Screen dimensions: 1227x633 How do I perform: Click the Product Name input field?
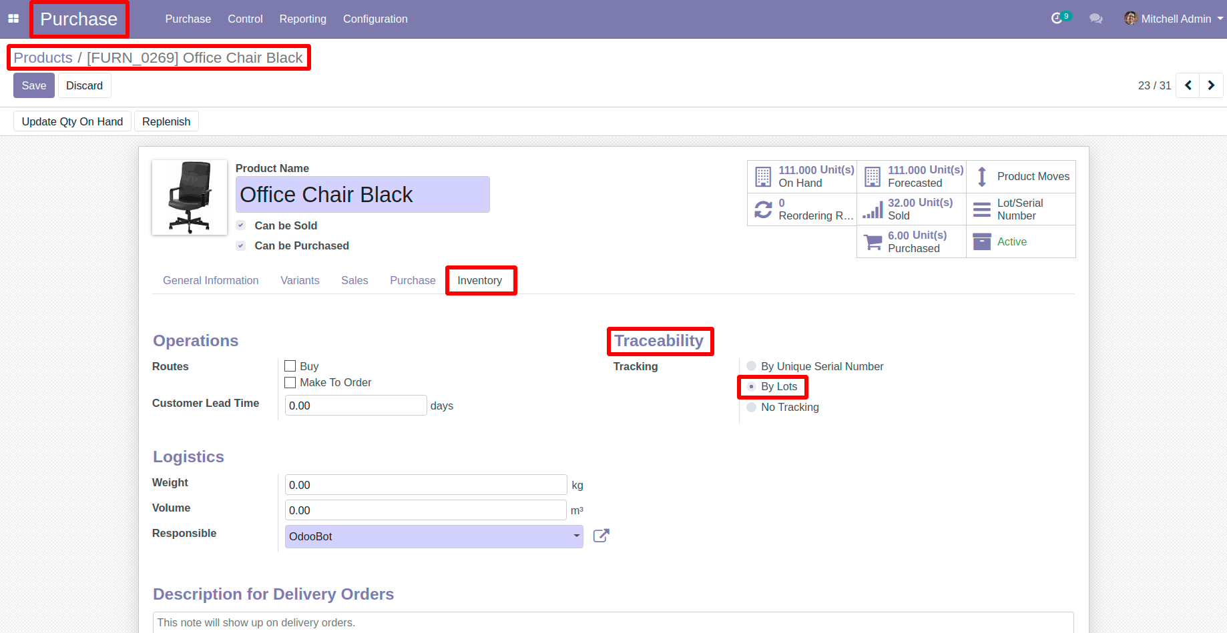(x=362, y=195)
